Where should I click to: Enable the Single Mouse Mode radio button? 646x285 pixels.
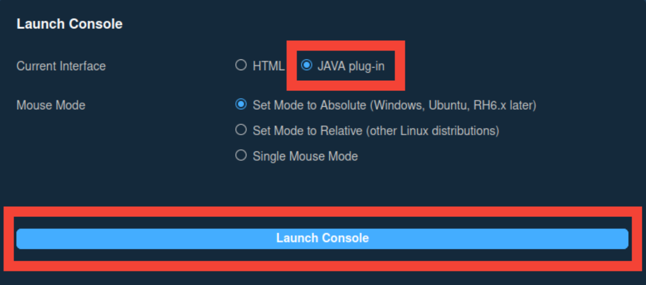tap(241, 156)
